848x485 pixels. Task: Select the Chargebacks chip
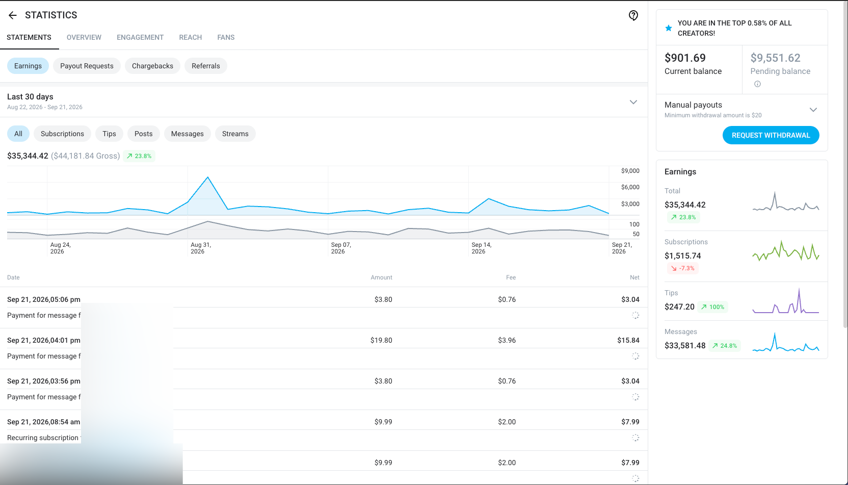coord(152,66)
